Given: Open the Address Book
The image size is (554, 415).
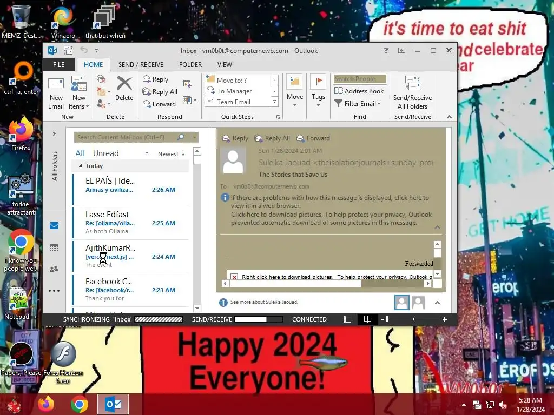Looking at the screenshot, I should pos(359,91).
